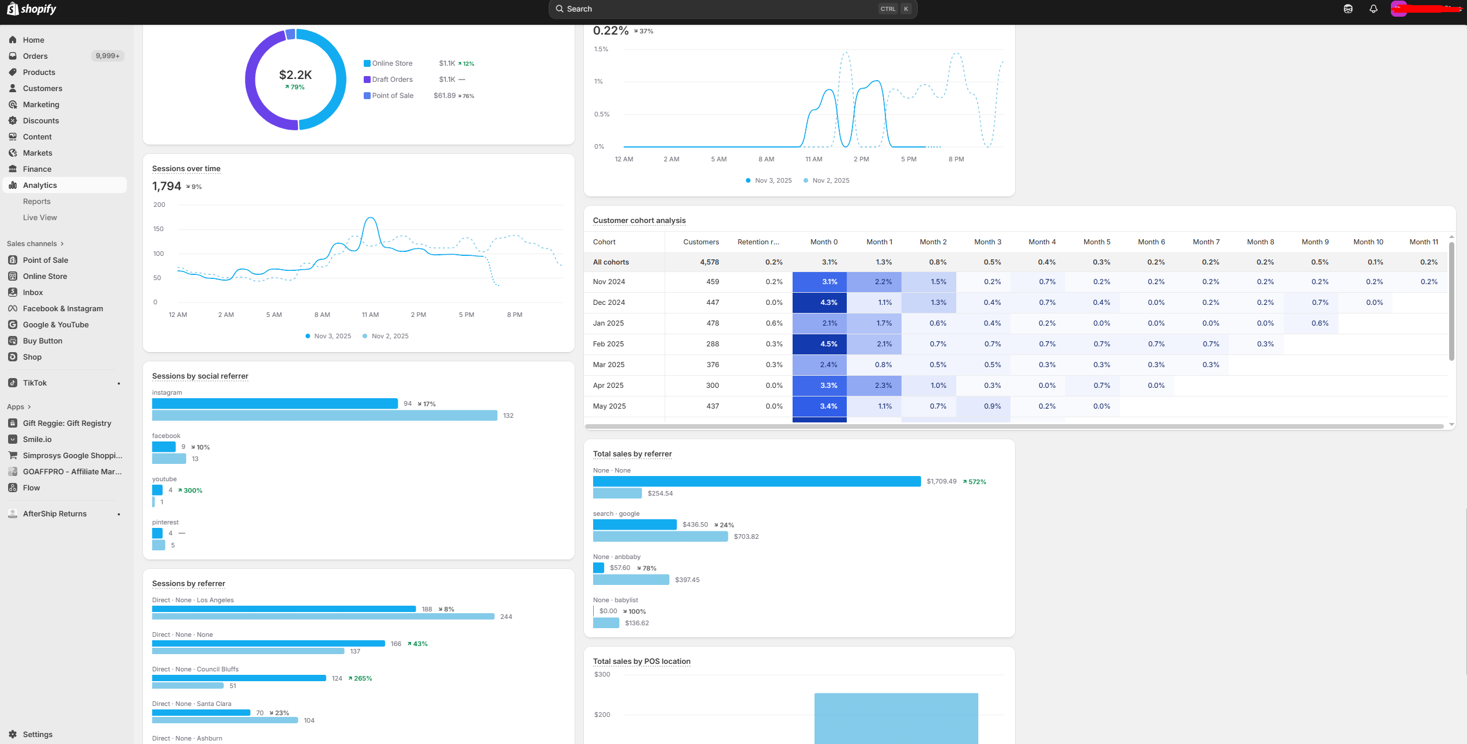Click the Online Store legend swatch

(367, 63)
